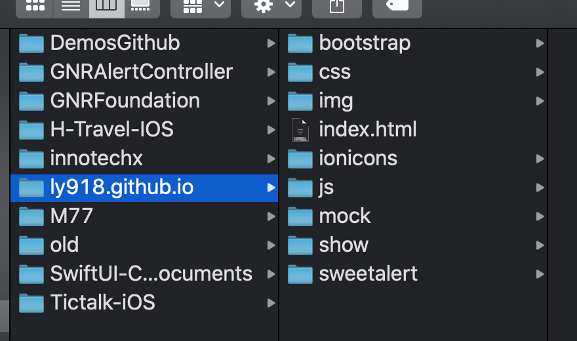Open the action gear menu
Screen dimensions: 577x341
pos(271,5)
